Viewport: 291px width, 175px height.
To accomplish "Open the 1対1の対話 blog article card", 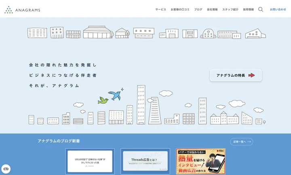I will tap(90, 161).
